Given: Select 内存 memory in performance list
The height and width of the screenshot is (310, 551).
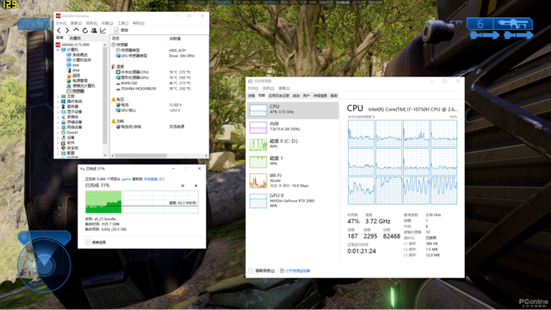Looking at the screenshot, I should (293, 127).
